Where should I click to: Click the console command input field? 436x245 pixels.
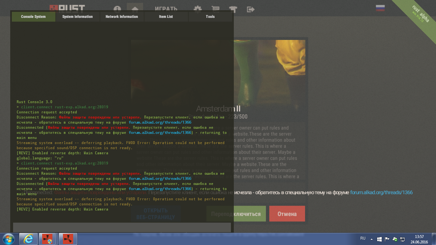[122, 227]
